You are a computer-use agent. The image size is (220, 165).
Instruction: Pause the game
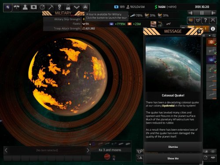[202, 13]
